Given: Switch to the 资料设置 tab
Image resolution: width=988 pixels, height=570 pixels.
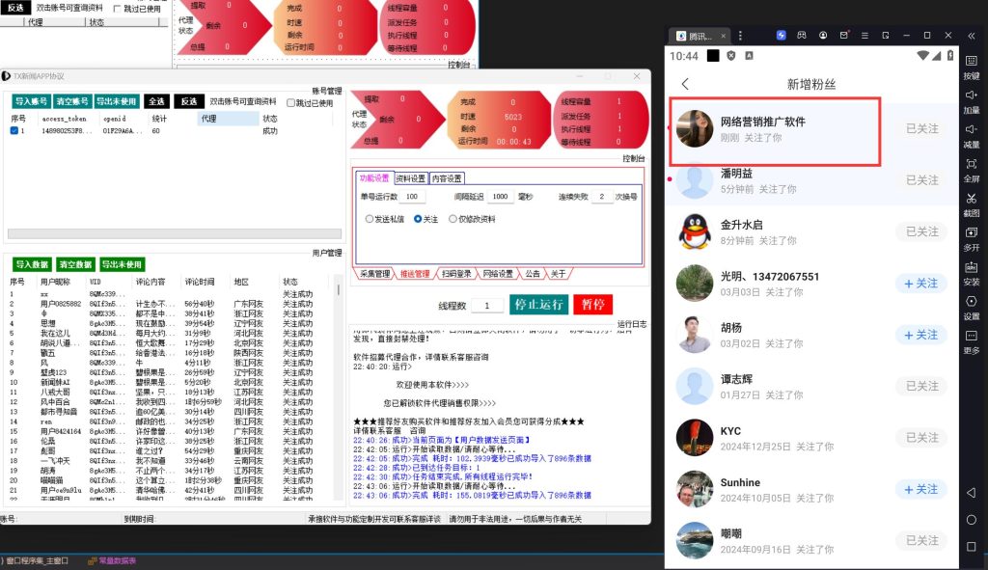Looking at the screenshot, I should (410, 178).
